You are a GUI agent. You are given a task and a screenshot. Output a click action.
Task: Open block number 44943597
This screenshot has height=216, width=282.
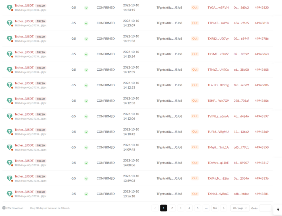[x=261, y=116]
